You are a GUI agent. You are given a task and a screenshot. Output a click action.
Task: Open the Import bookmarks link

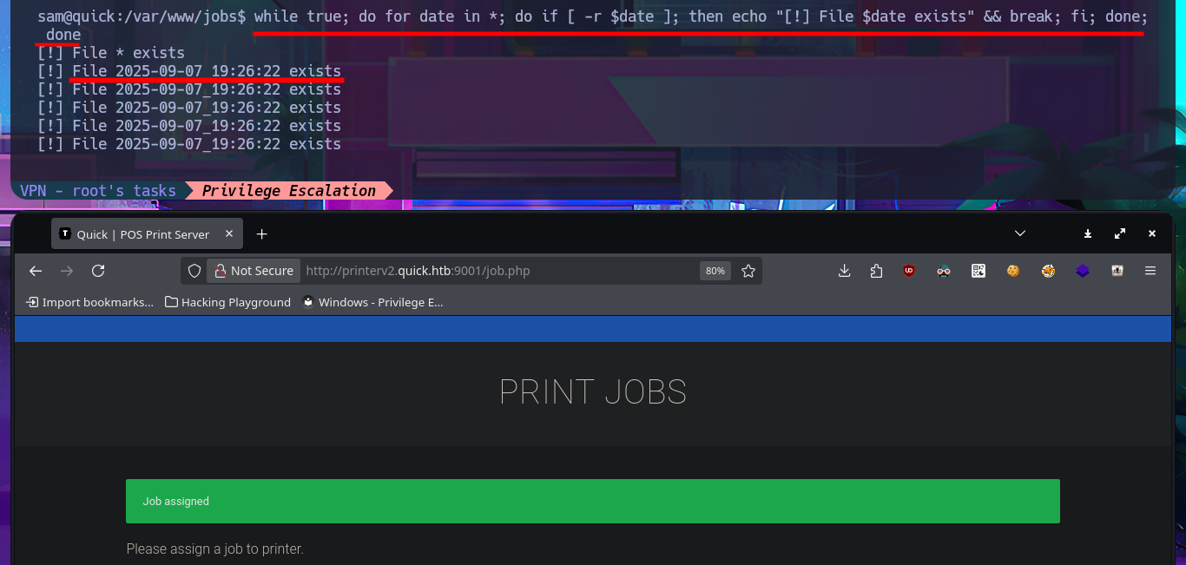click(89, 302)
